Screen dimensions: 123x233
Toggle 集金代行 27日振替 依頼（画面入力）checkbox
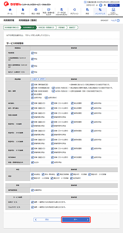tap(33, 148)
